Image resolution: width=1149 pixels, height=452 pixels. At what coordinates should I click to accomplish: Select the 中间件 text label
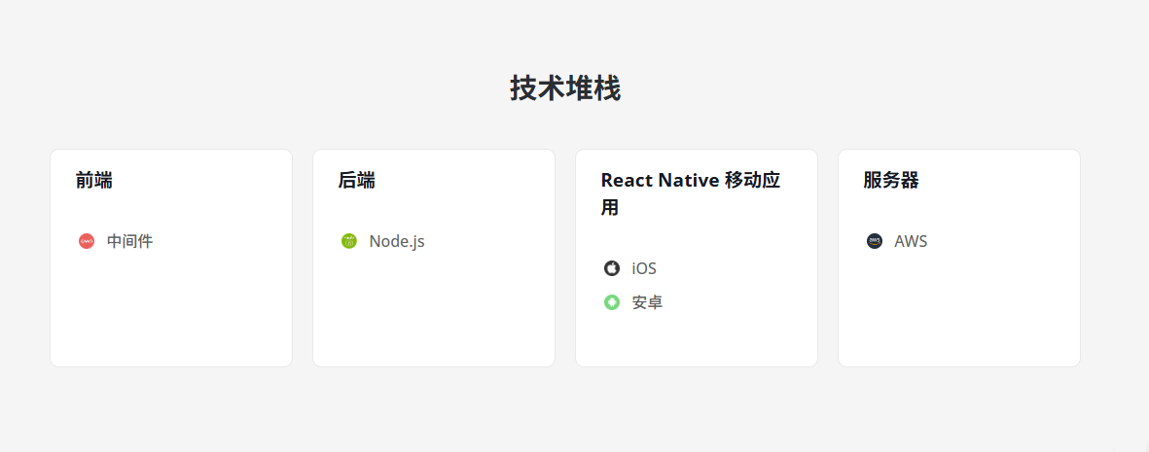point(129,241)
